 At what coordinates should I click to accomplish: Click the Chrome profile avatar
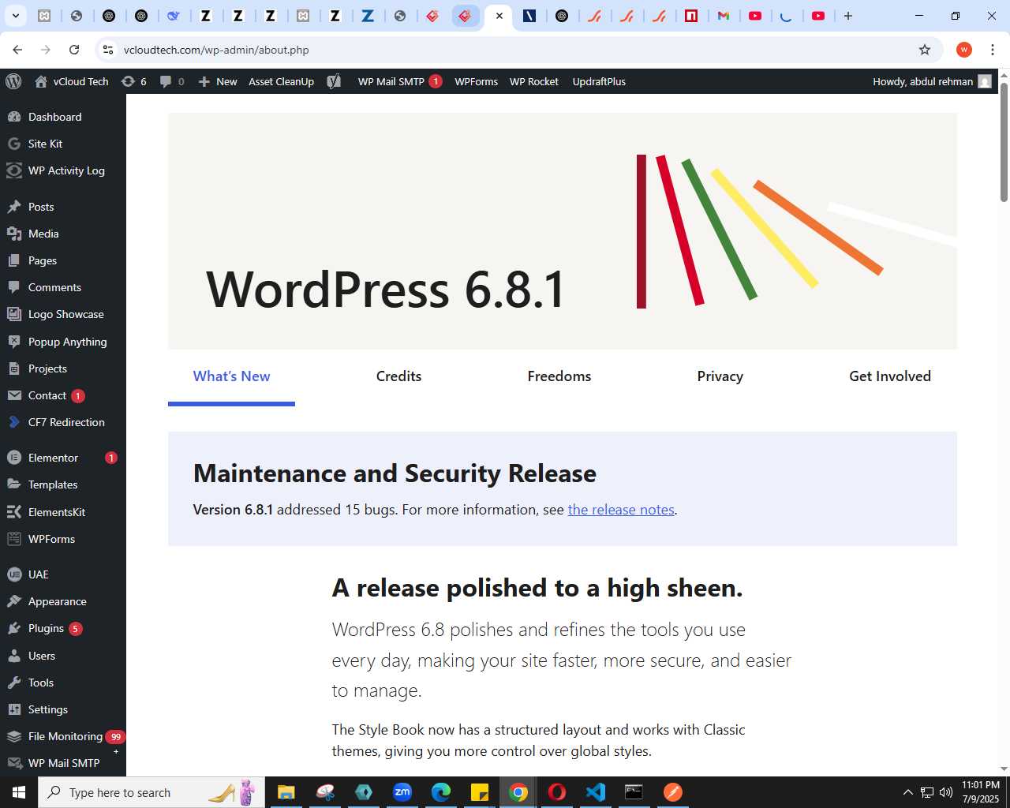964,50
